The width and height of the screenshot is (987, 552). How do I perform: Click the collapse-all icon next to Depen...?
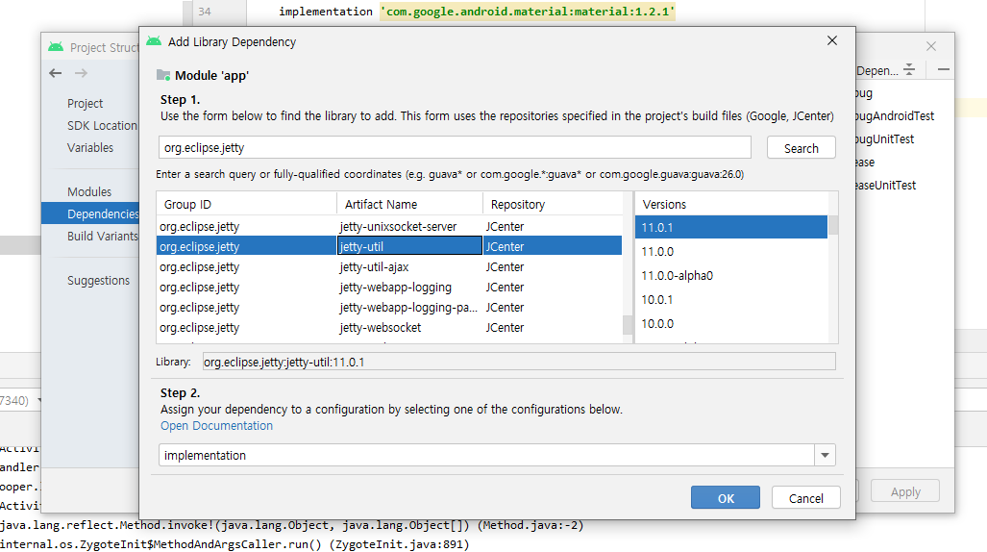coord(909,70)
